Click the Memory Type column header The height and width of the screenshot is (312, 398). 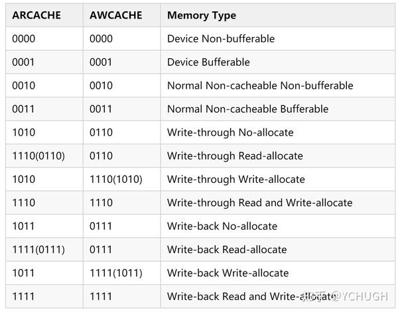pos(201,15)
